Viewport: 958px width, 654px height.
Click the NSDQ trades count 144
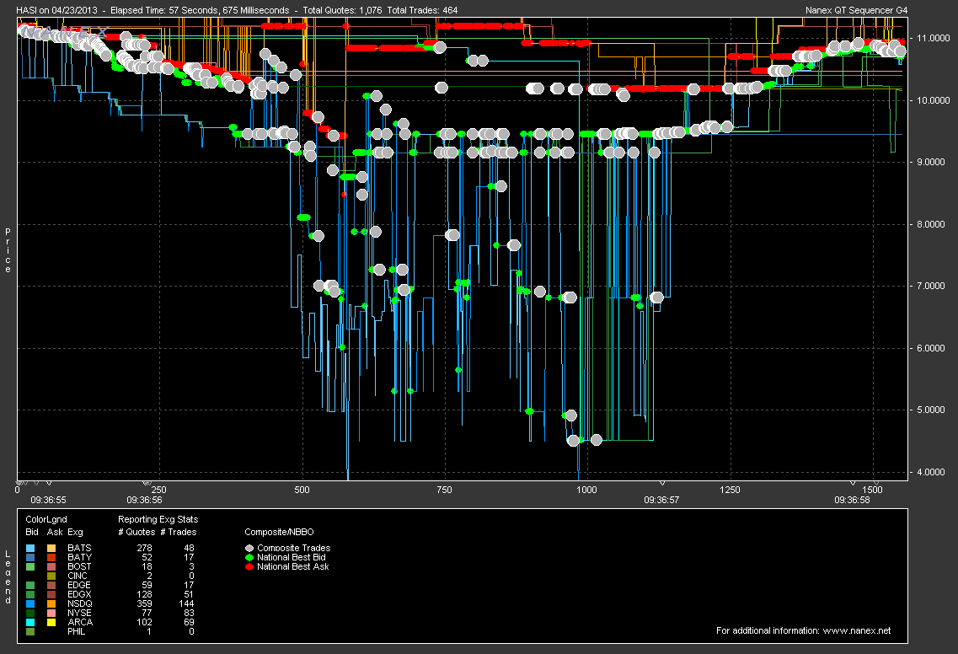pyautogui.click(x=186, y=604)
